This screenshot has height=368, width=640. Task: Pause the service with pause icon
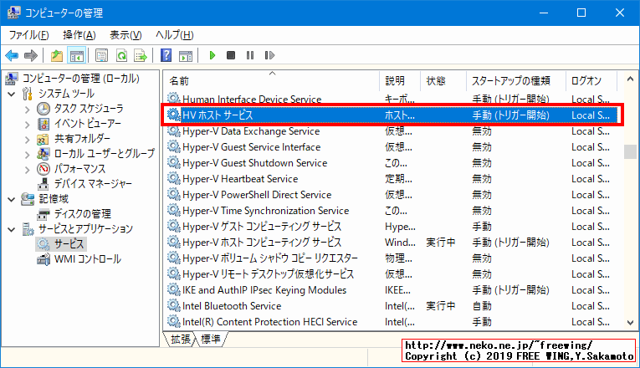pos(250,55)
